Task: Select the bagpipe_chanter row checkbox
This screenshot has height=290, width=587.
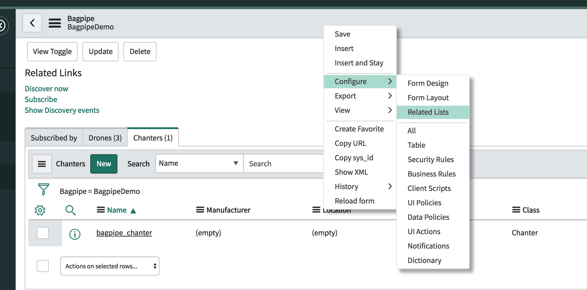Action: point(43,233)
